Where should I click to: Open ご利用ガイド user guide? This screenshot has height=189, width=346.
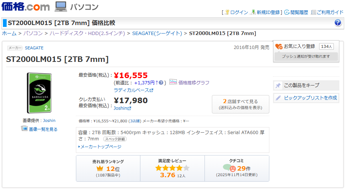tap(330, 12)
